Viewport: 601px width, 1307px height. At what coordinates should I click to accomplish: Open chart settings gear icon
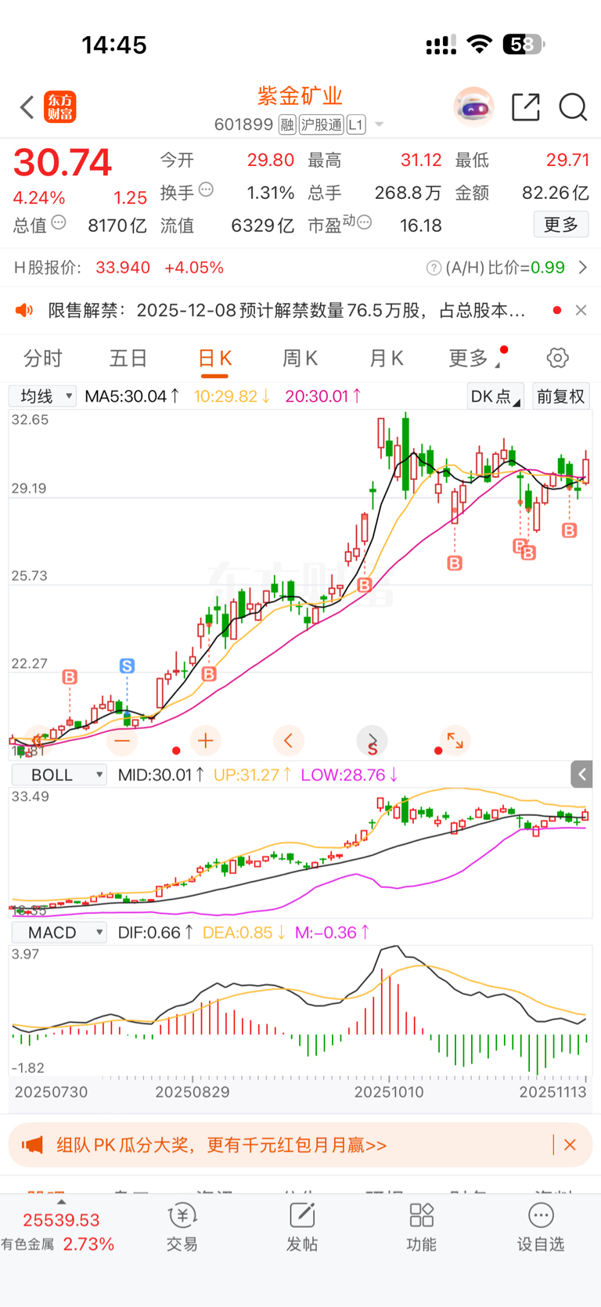pyautogui.click(x=557, y=358)
